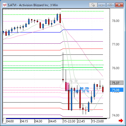Click the 22:45 time axis label
126x126 pixels.
point(81,121)
